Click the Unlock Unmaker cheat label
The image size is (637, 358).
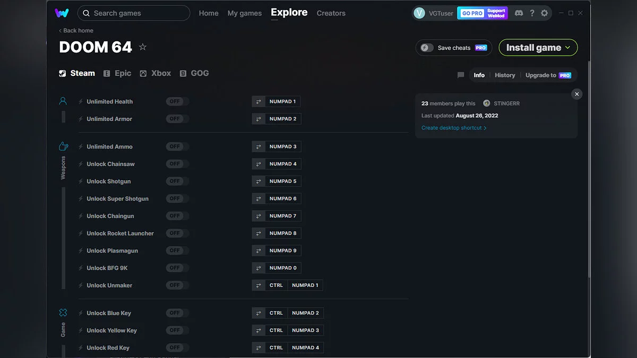tap(109, 285)
